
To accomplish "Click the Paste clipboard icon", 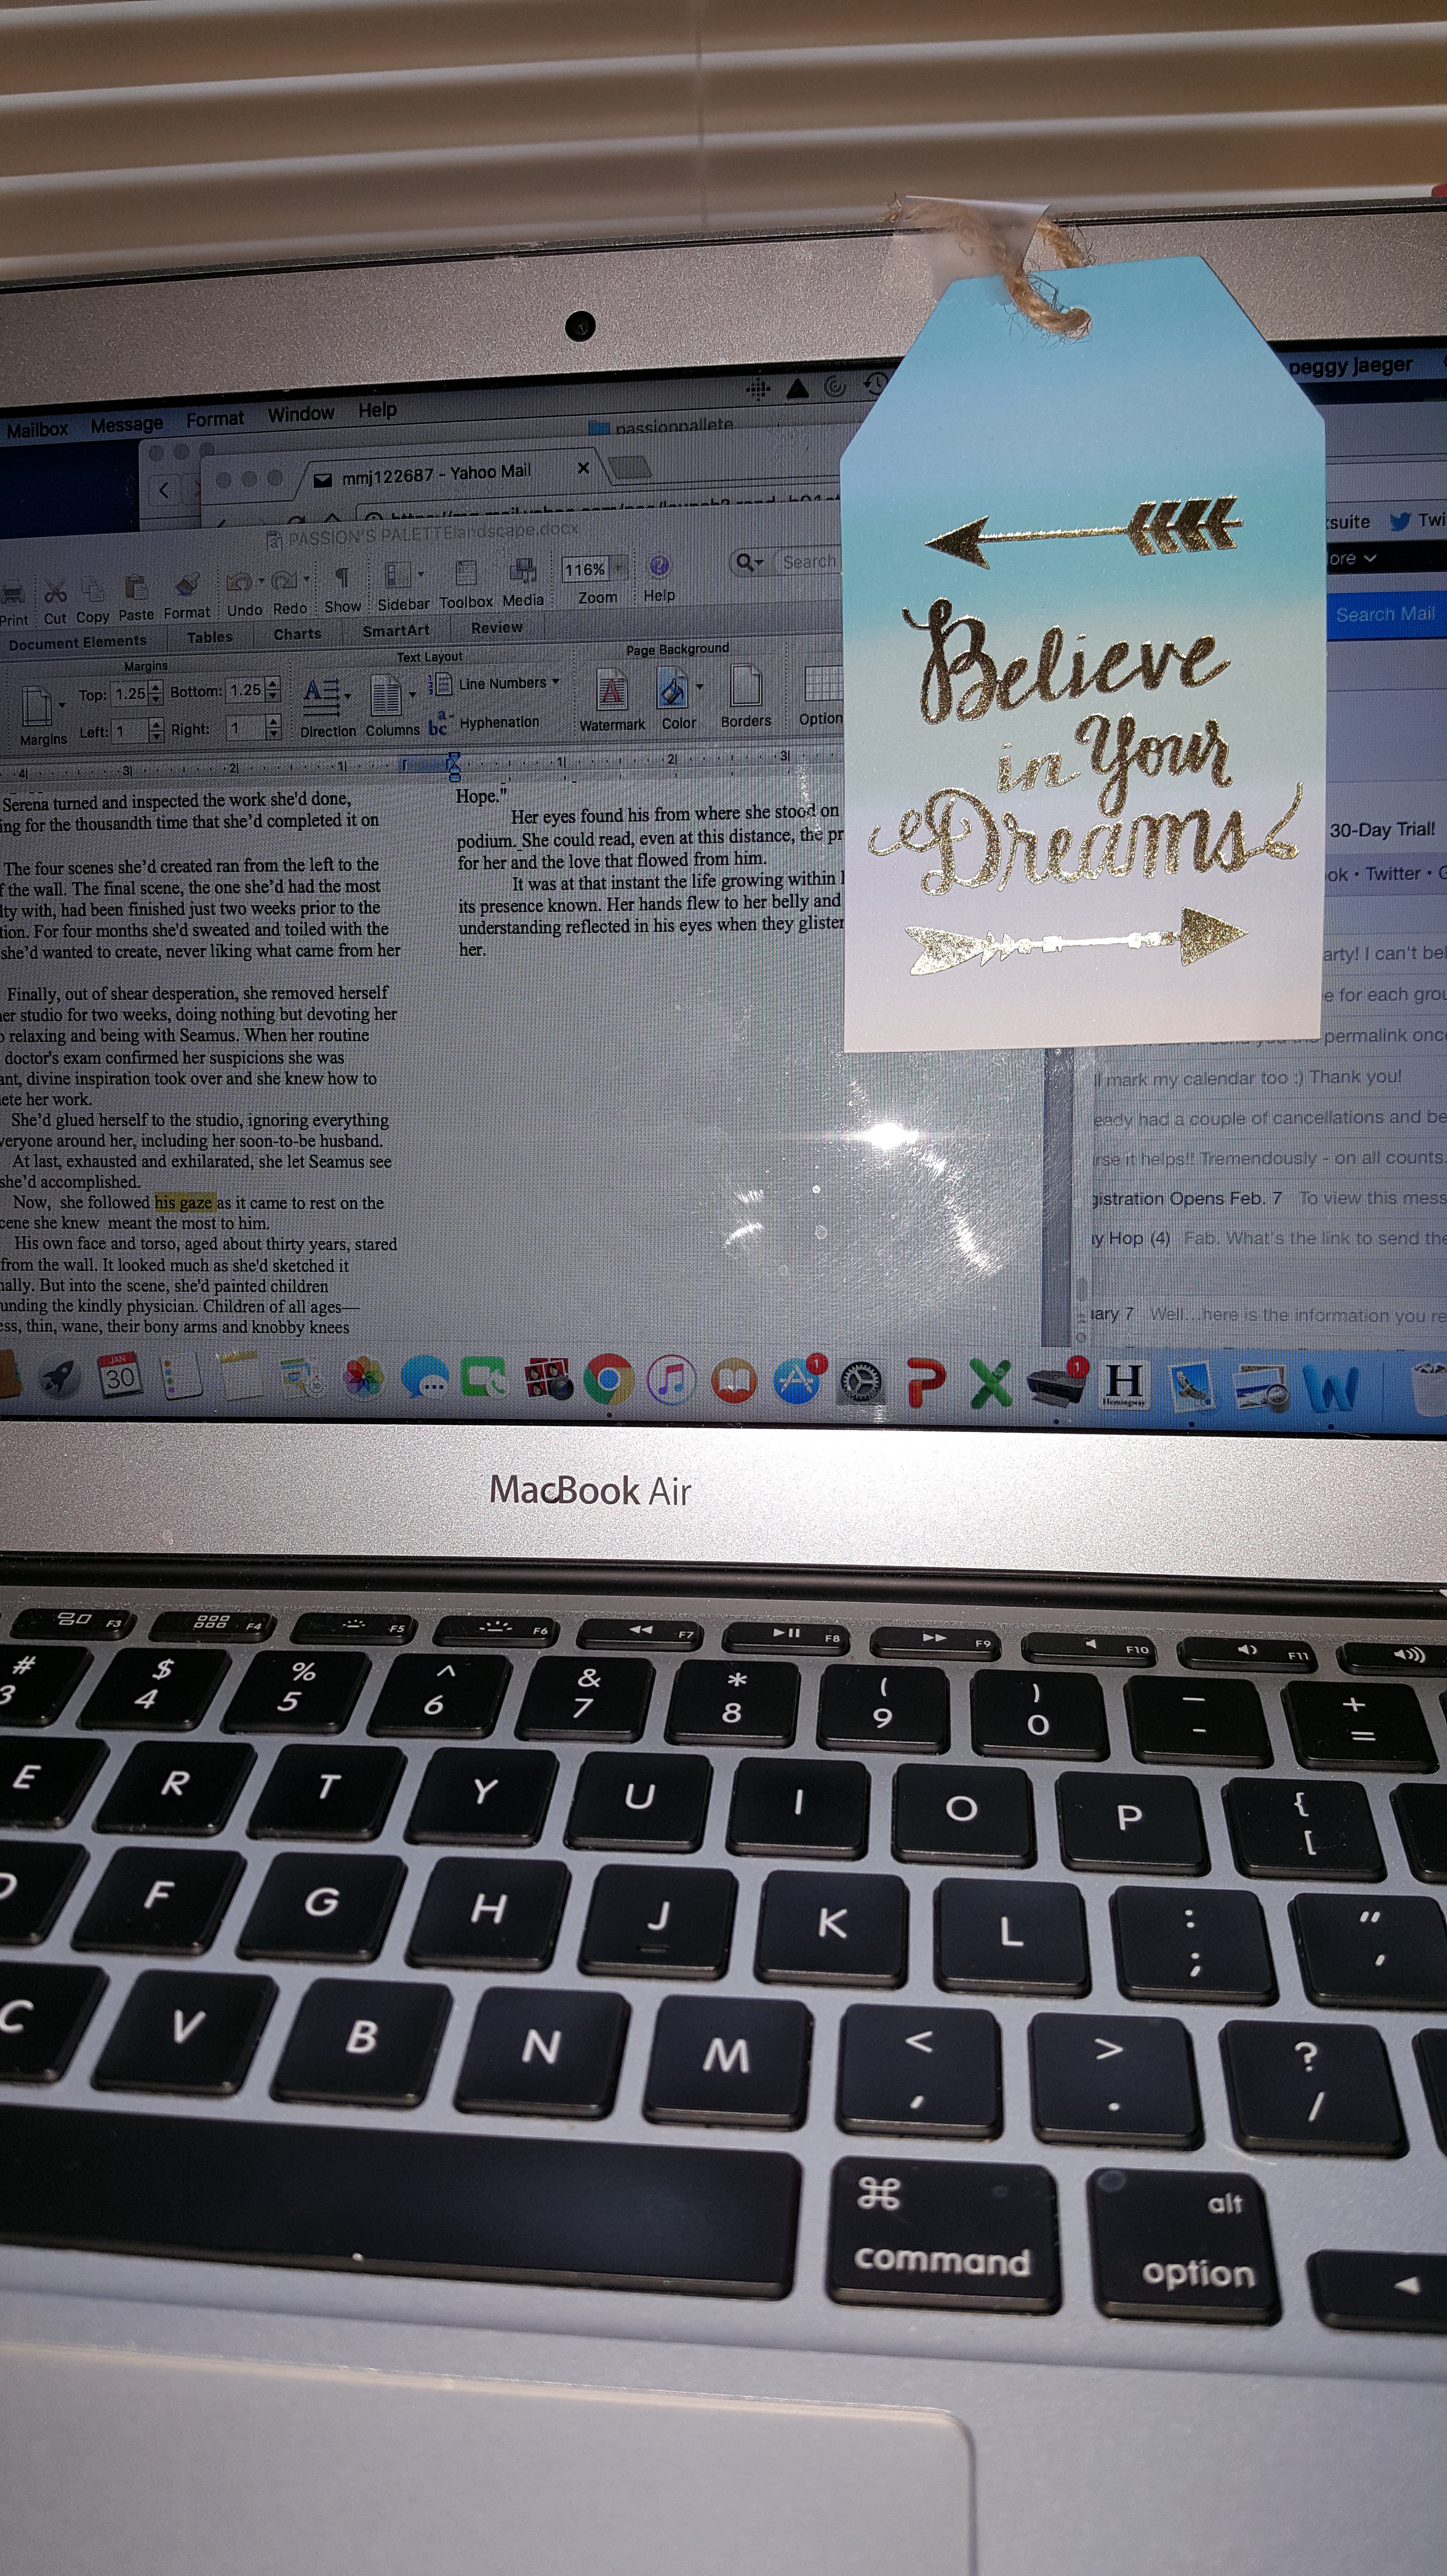I will (136, 586).
